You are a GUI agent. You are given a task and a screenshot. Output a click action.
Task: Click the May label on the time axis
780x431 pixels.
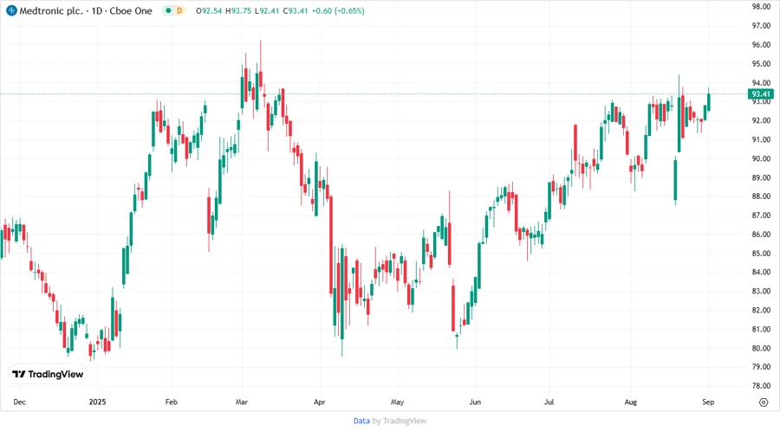(397, 402)
